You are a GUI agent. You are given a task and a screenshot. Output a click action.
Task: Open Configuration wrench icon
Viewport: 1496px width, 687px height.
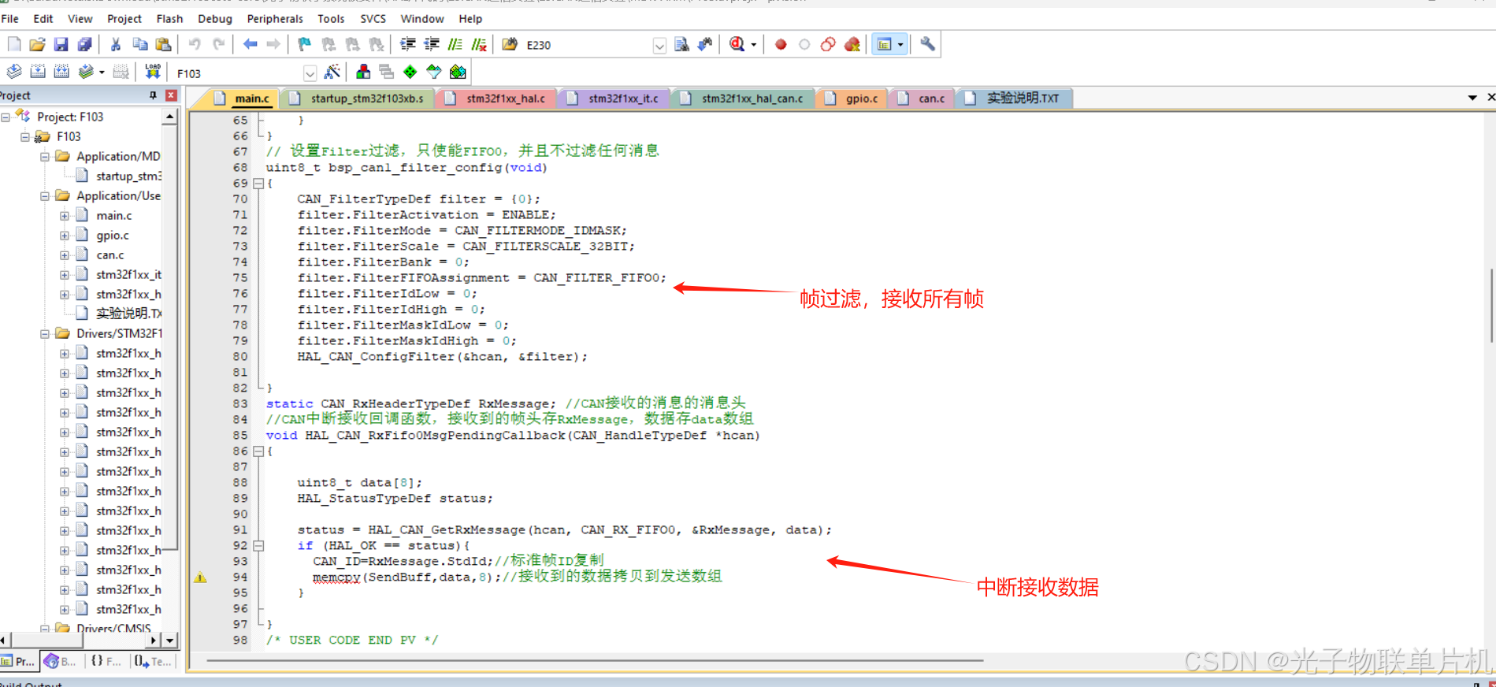pyautogui.click(x=927, y=44)
